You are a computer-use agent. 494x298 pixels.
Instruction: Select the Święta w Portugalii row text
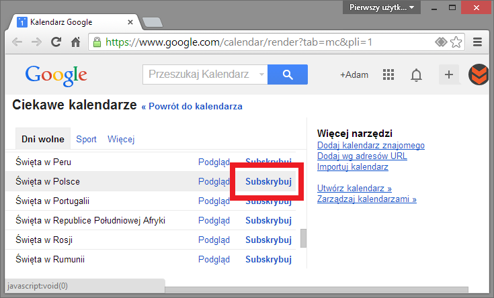tap(52, 201)
